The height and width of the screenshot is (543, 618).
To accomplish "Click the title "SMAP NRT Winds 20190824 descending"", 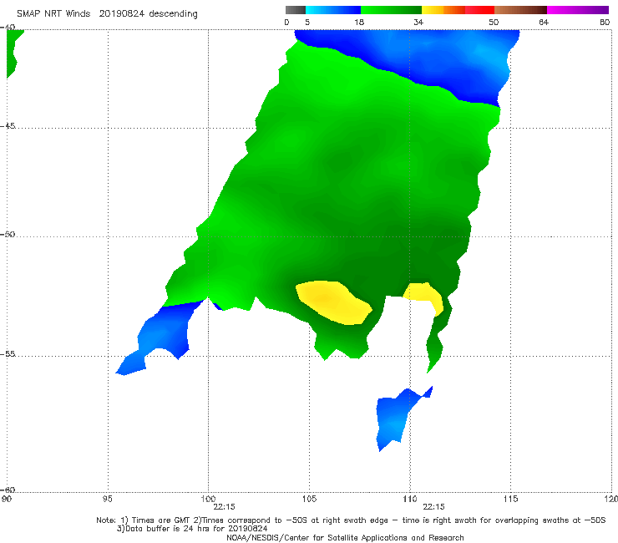I will 107,13.
